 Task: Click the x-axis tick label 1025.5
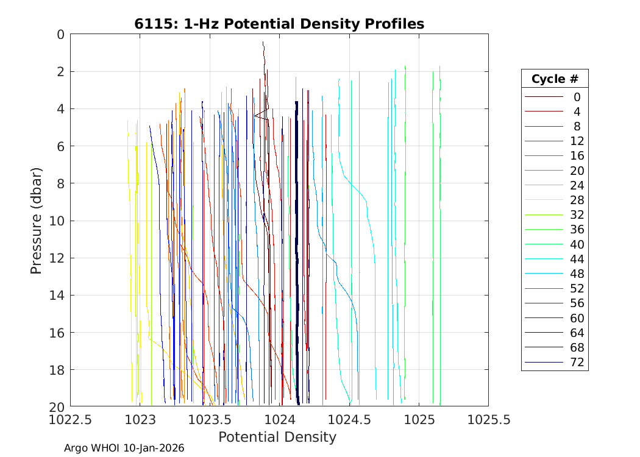coord(488,420)
